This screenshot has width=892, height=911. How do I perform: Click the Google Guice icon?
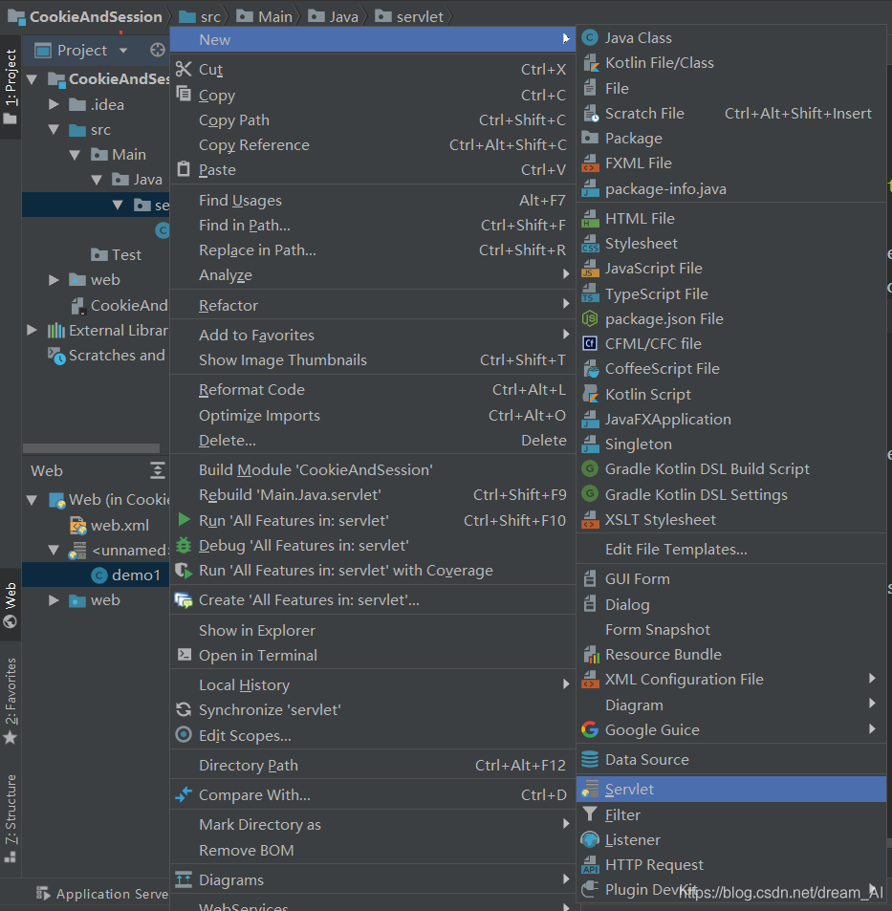click(x=590, y=729)
